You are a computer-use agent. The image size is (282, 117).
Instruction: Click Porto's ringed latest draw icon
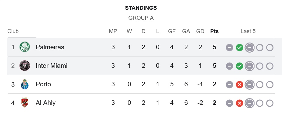click(x=249, y=85)
